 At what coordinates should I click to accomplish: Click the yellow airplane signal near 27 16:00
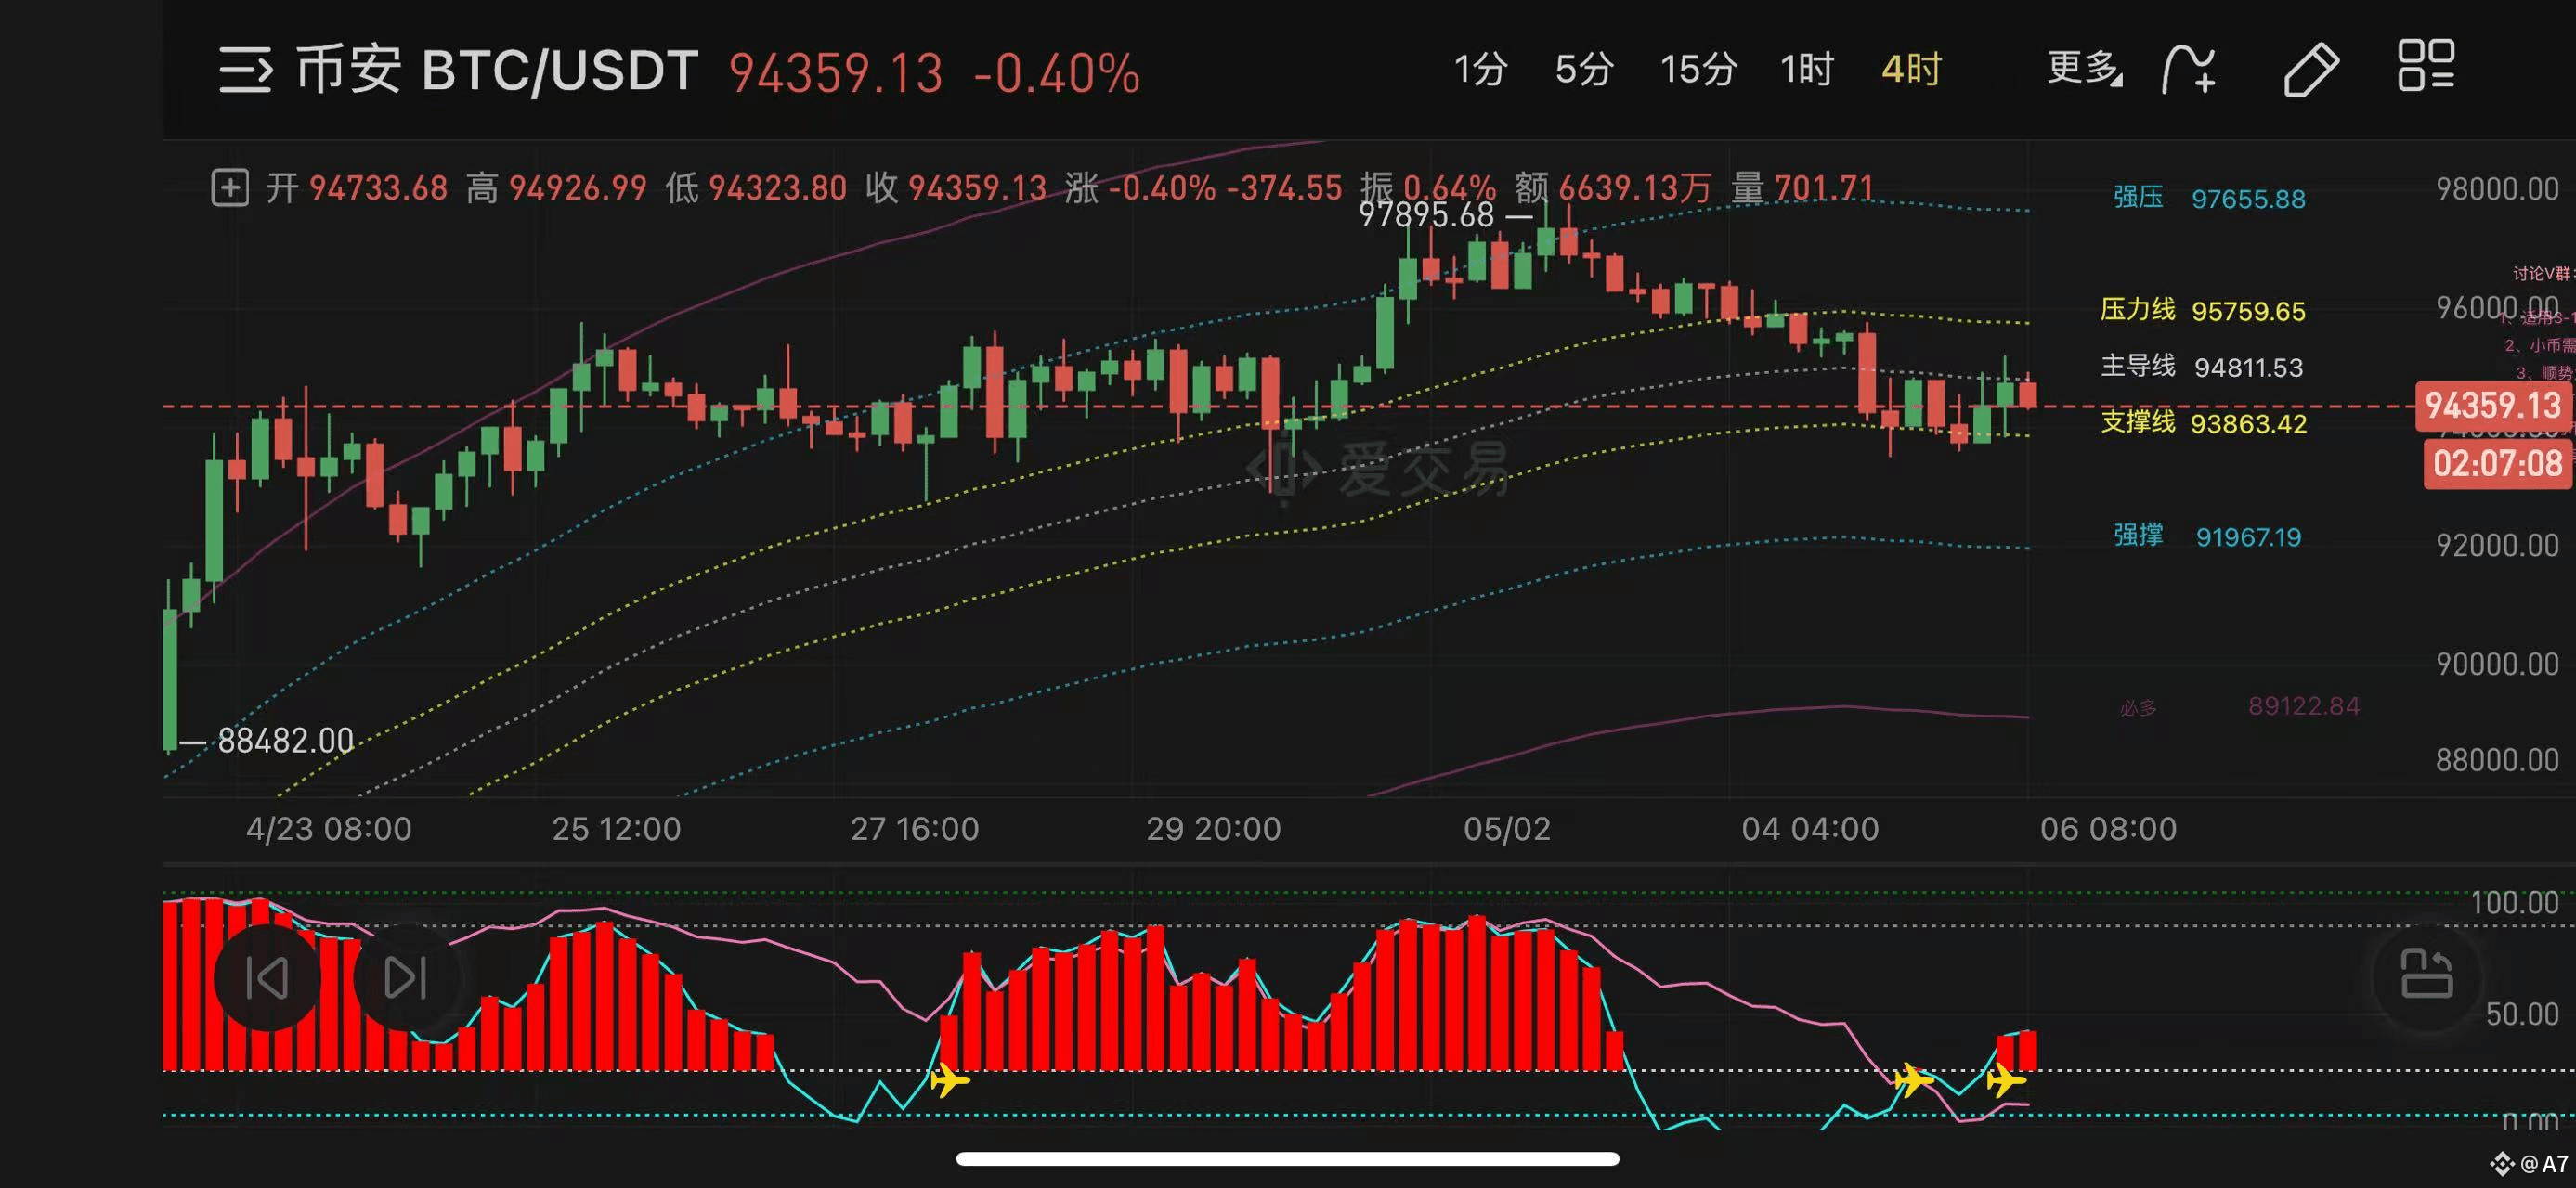coord(949,1080)
